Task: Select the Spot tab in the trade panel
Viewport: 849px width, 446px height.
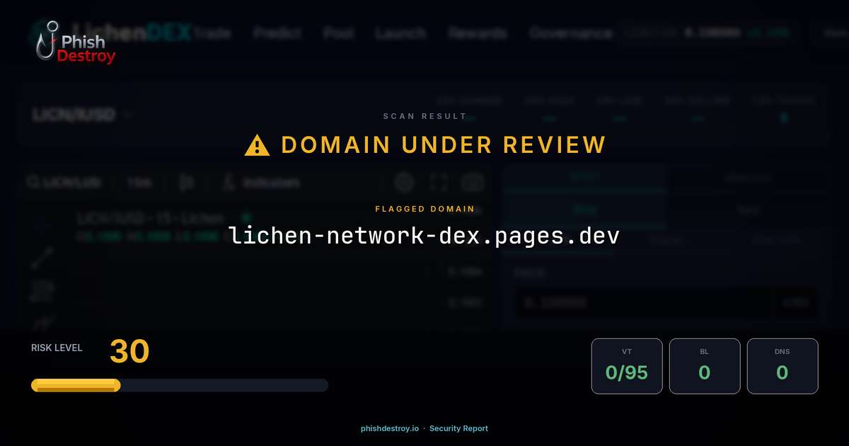Action: click(584, 177)
